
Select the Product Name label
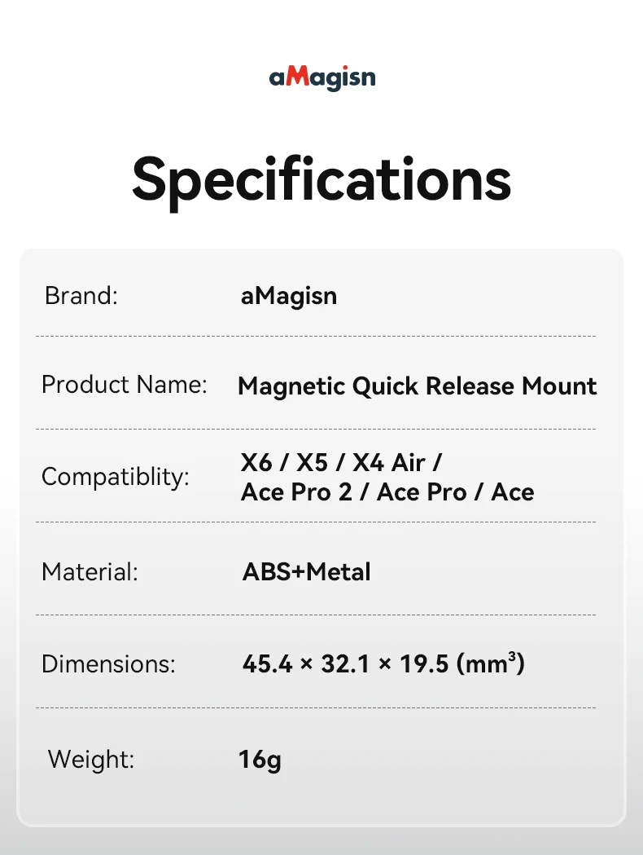[125, 385]
